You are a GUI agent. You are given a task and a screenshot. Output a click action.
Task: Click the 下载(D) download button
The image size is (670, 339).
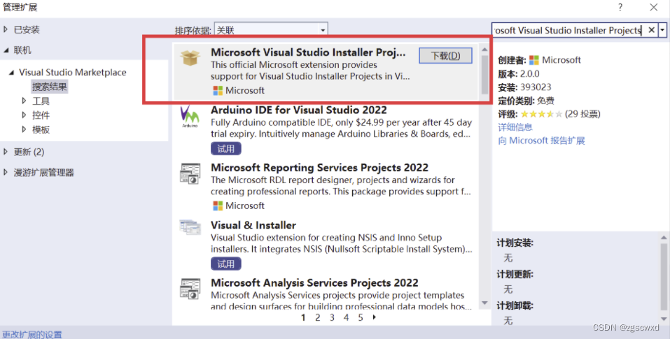[446, 55]
